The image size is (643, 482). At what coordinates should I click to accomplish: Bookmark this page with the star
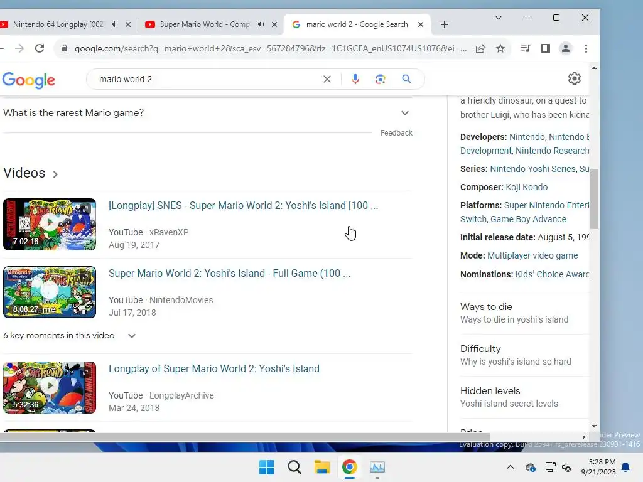(500, 48)
